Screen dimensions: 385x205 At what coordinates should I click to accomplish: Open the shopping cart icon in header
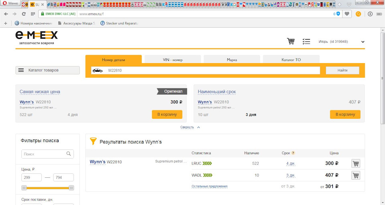pos(291,41)
